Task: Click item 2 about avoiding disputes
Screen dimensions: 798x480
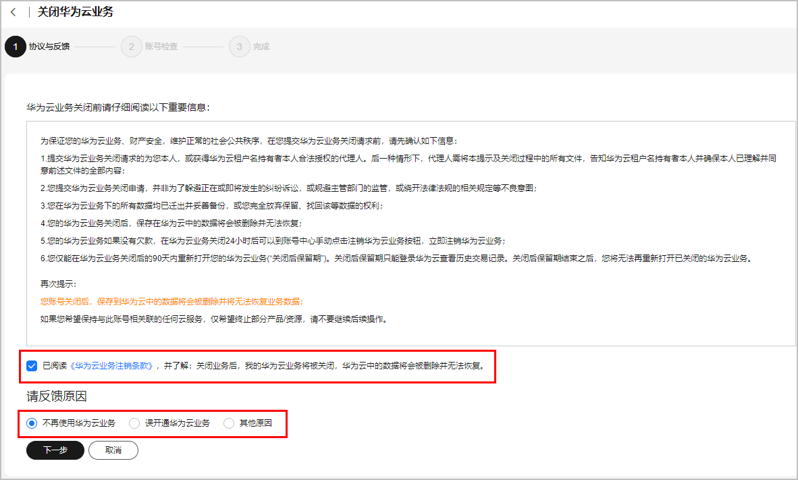Action: 289,188
